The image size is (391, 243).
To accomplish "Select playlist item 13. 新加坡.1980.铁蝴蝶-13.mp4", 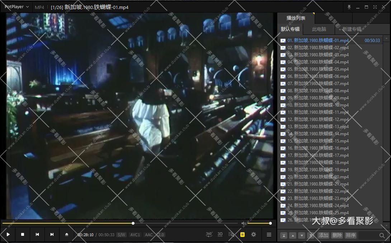I will 330,126.
